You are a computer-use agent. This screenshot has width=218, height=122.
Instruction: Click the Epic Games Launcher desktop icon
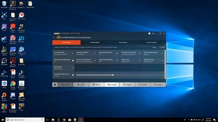[x=21, y=28]
